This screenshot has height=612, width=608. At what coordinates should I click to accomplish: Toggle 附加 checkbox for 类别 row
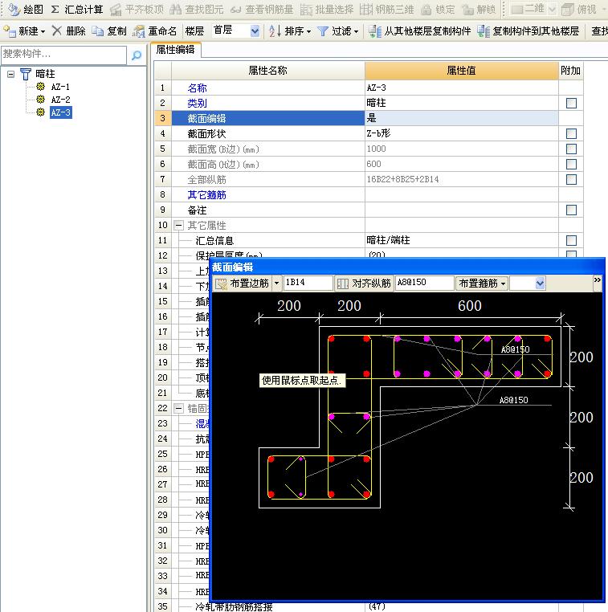(x=571, y=104)
